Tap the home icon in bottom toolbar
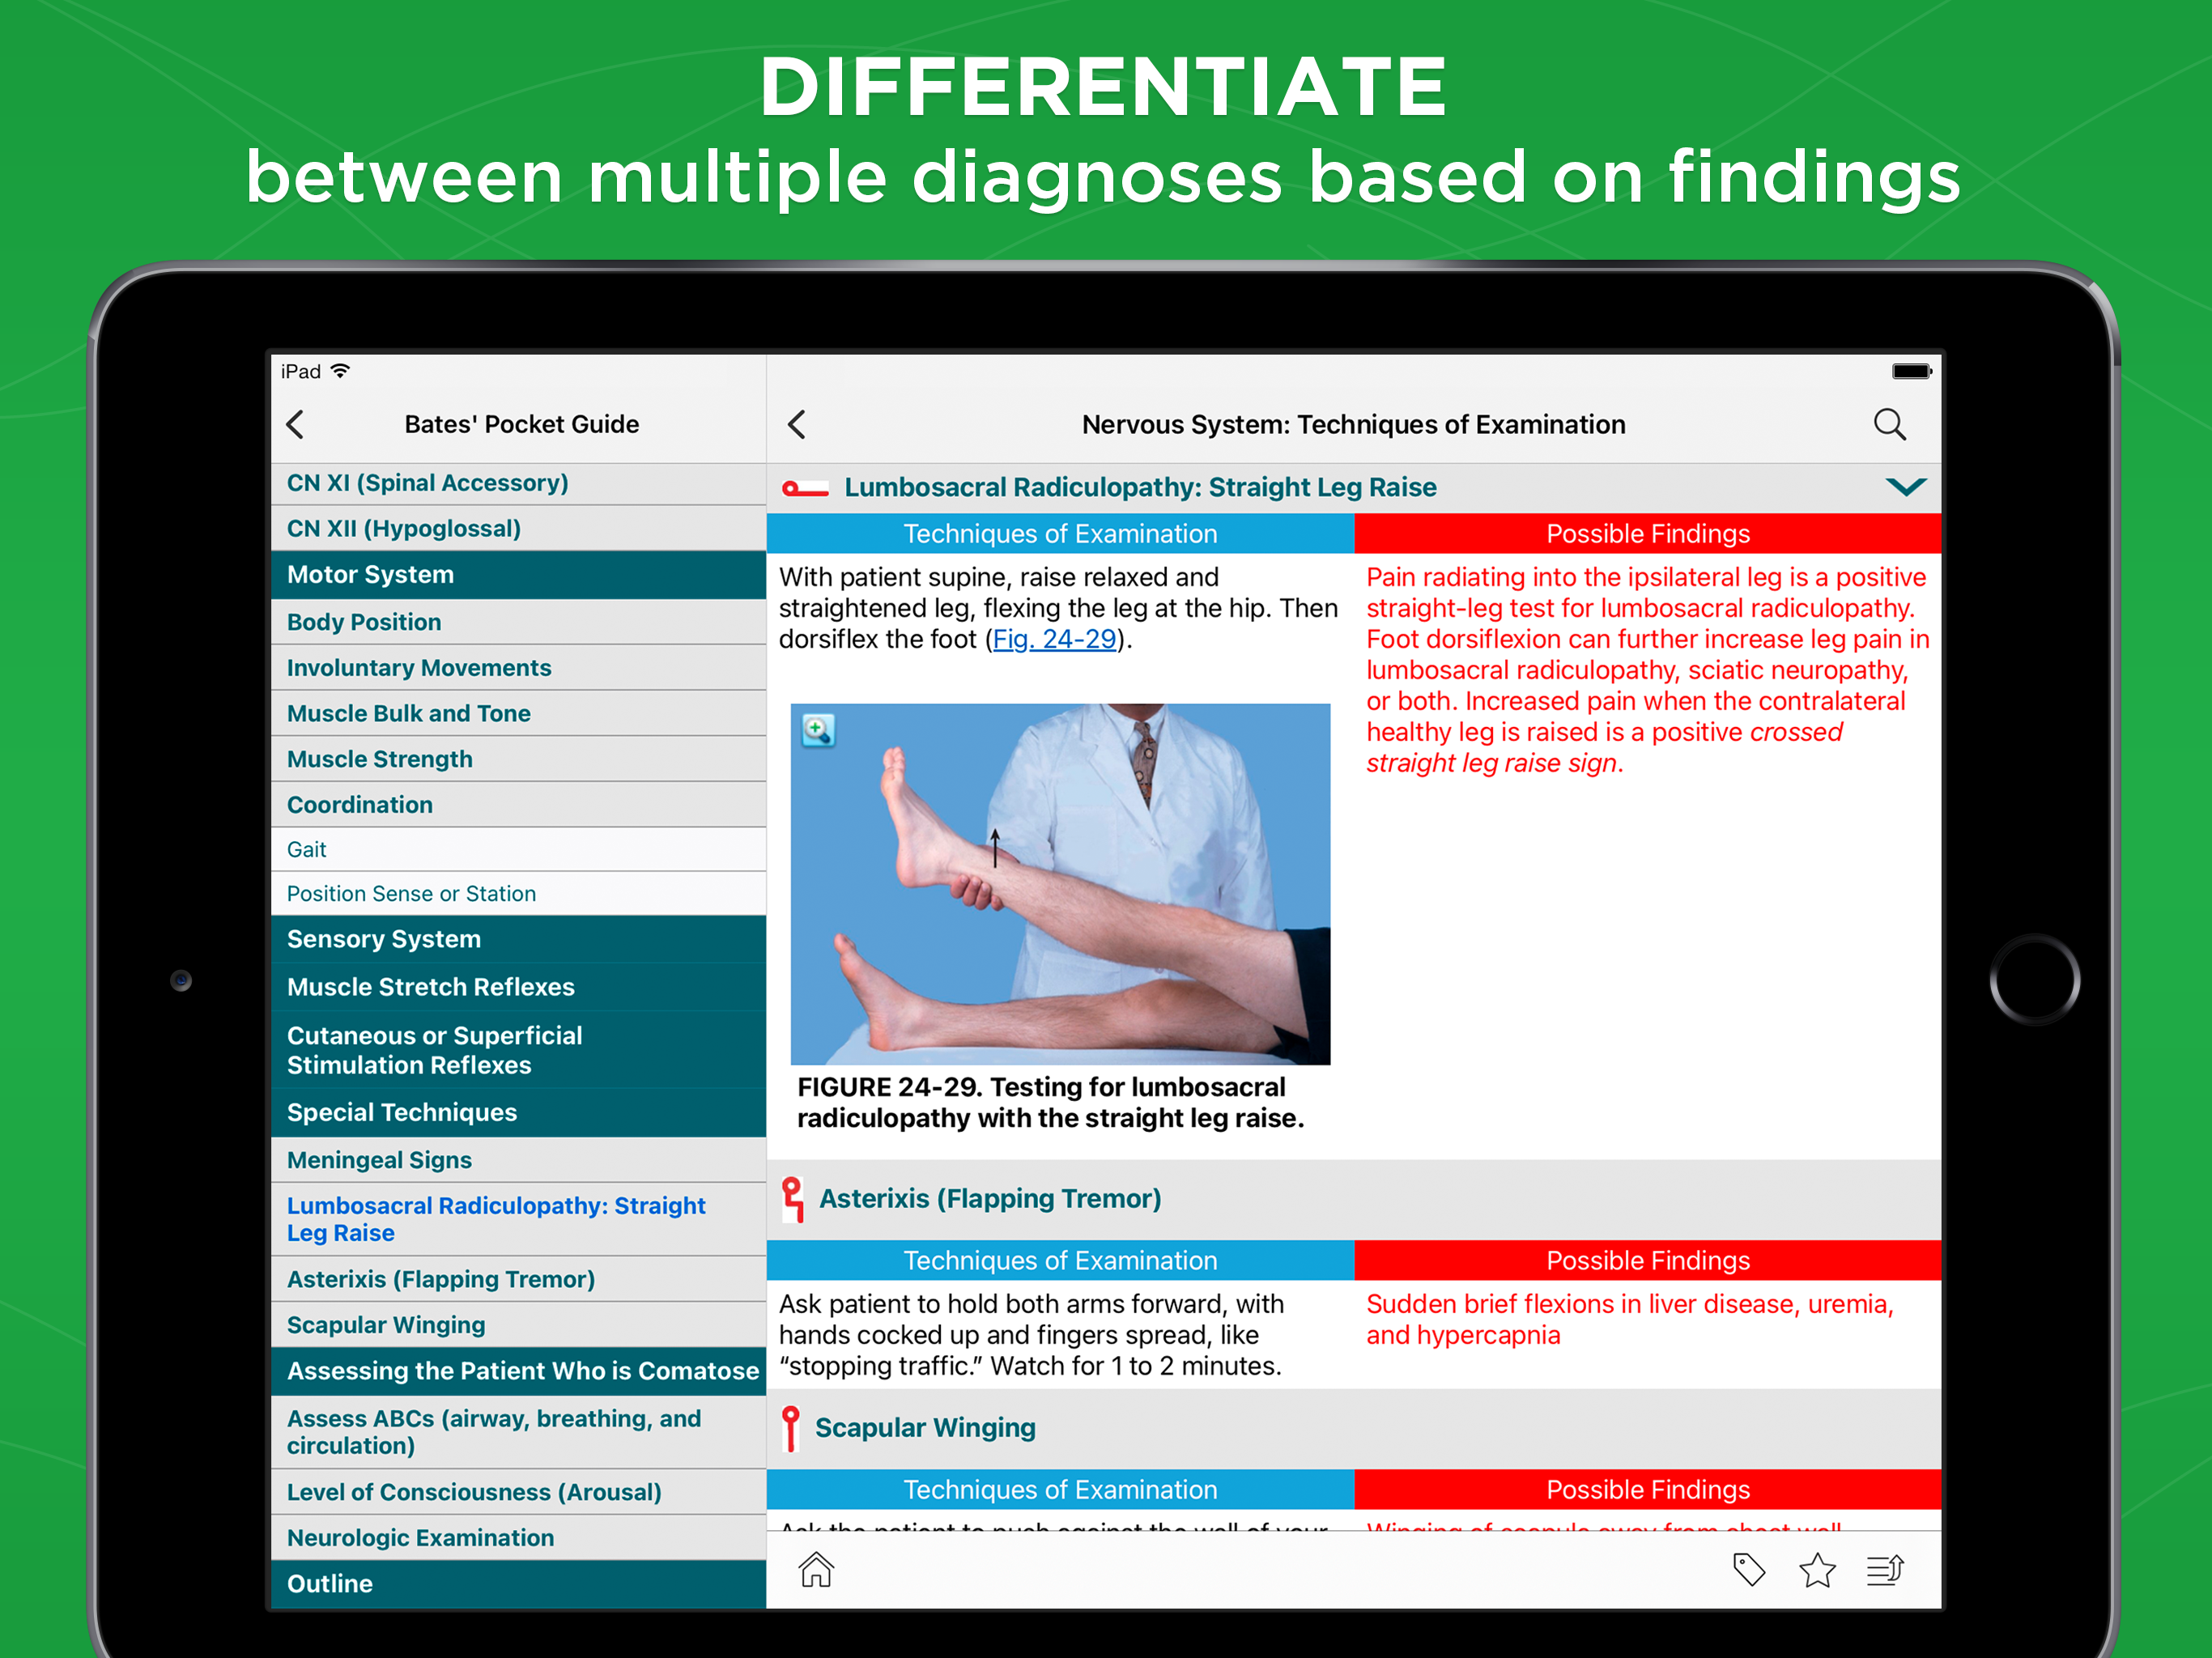 coord(816,1570)
